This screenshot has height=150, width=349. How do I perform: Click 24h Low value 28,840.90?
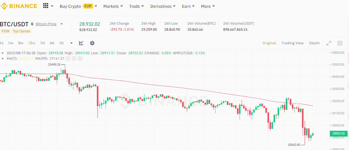click(172, 30)
